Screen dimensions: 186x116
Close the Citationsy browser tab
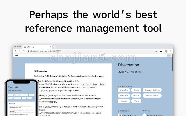(50, 47)
